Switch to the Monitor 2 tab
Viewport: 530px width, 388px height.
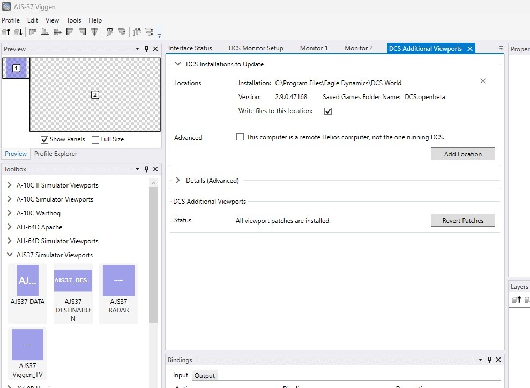[x=359, y=48]
